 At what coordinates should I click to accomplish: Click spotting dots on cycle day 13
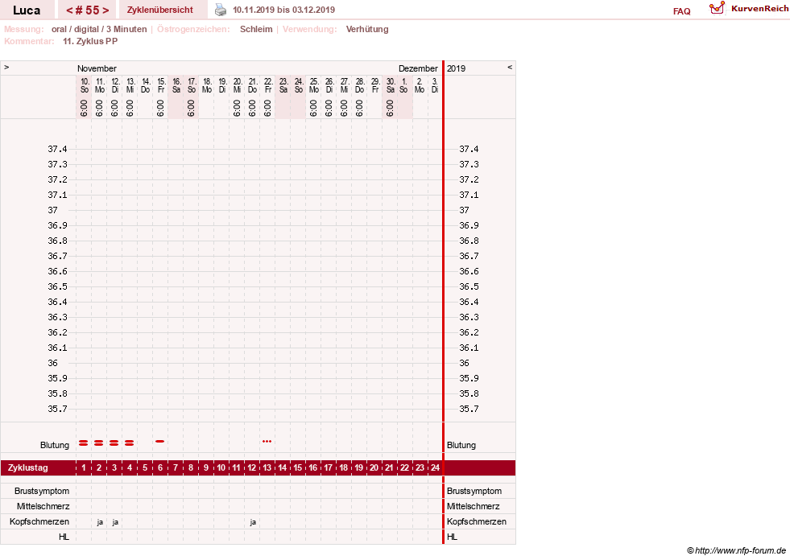tap(267, 441)
